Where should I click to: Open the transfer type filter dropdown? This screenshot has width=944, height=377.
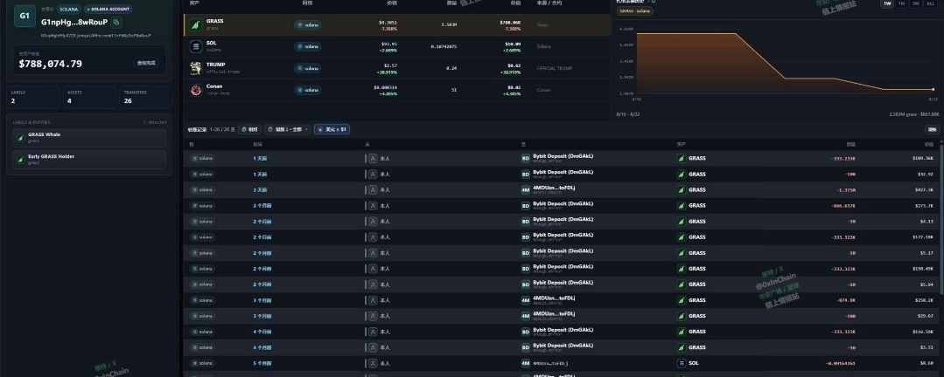pos(288,129)
